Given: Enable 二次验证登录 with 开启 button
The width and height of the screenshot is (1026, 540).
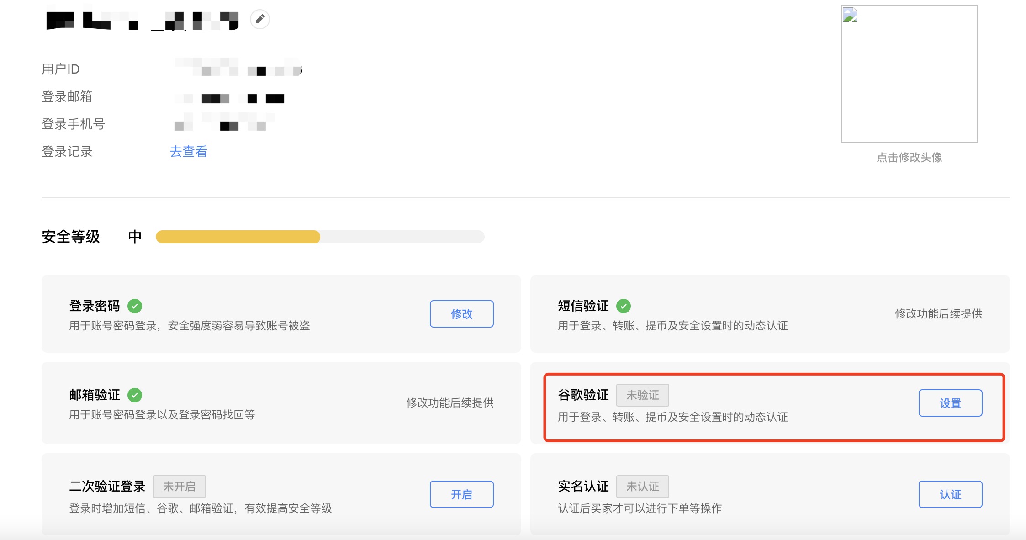Looking at the screenshot, I should [x=461, y=494].
